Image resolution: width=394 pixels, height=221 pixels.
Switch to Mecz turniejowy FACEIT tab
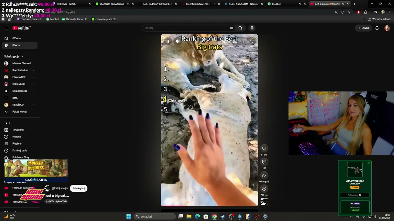[x=200, y=4]
